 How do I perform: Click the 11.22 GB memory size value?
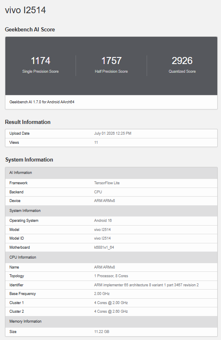click(x=102, y=332)
